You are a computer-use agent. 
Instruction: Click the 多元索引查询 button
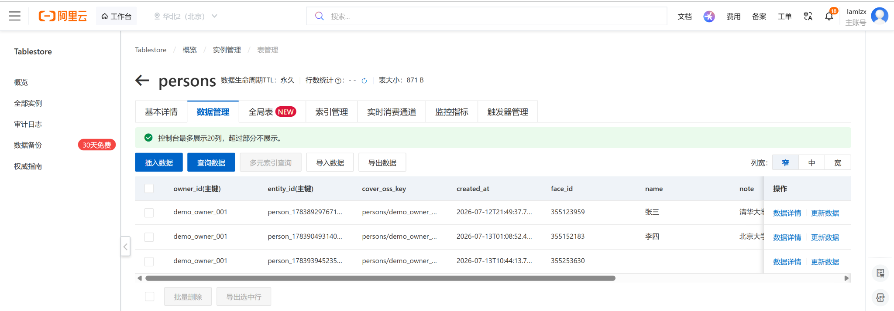tap(271, 162)
